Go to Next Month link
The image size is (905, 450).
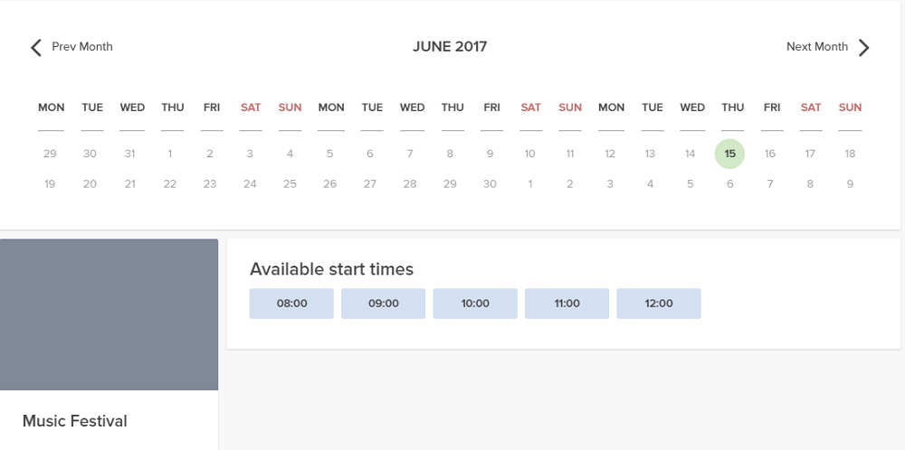(816, 47)
